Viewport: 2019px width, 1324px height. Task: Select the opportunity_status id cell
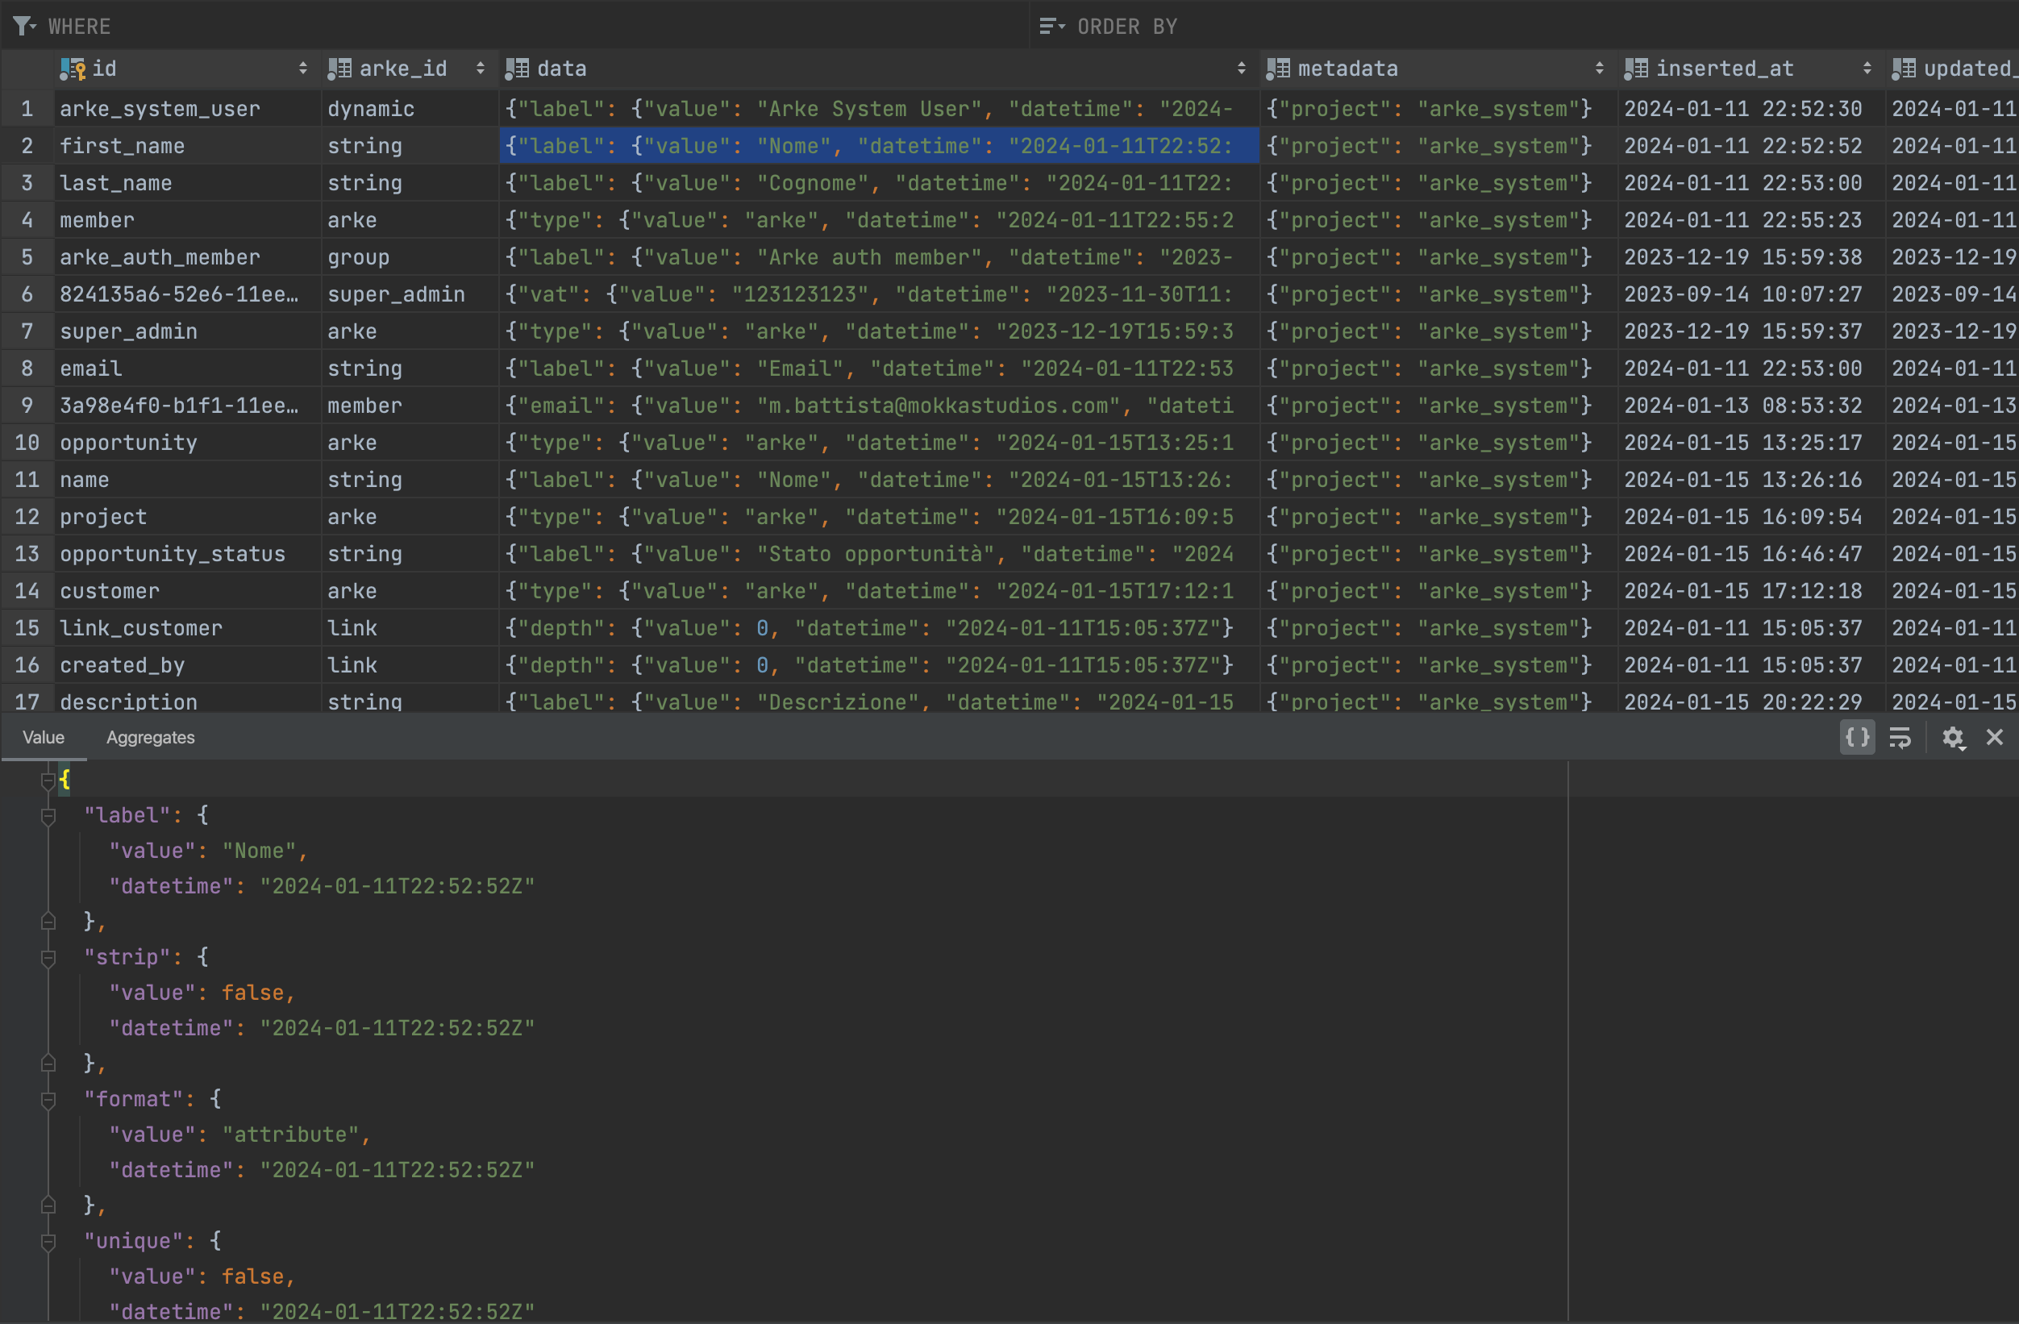point(173,554)
